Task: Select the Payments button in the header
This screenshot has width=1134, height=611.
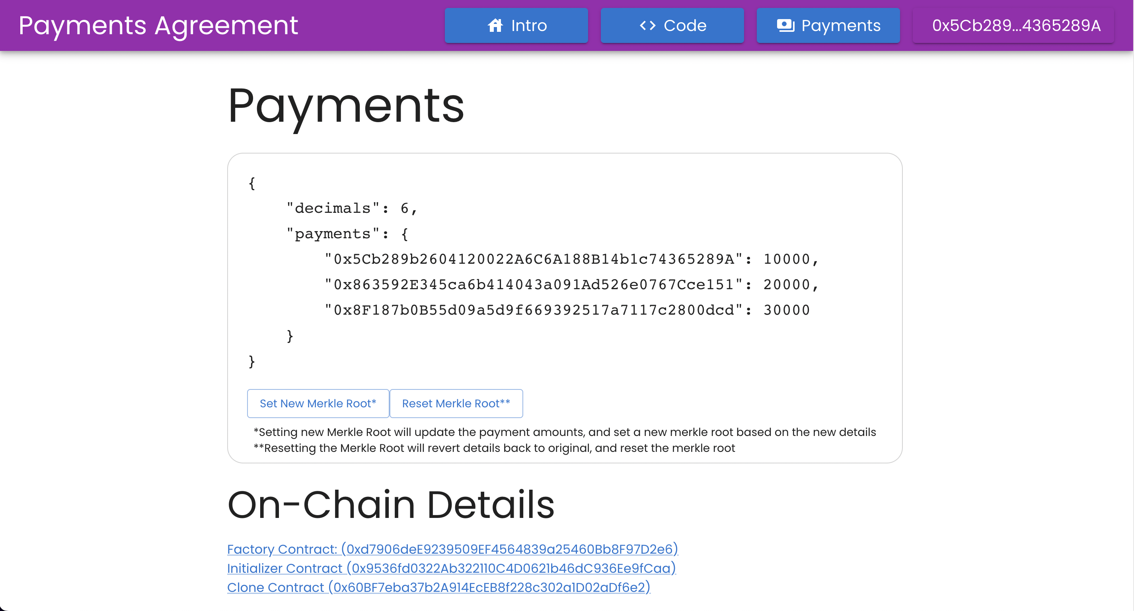Action: [828, 25]
